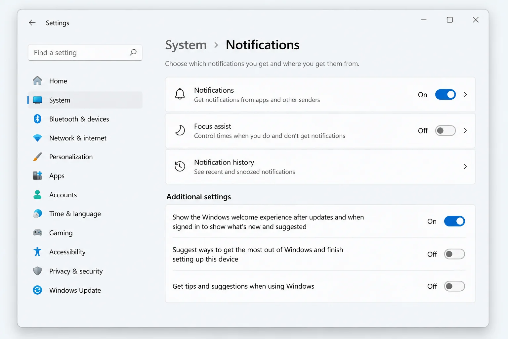Expand the Focus assist row chevron
The image size is (508, 339).
[465, 130]
